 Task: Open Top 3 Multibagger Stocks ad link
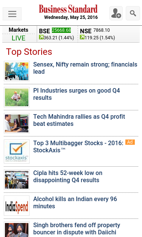pos(78,147)
